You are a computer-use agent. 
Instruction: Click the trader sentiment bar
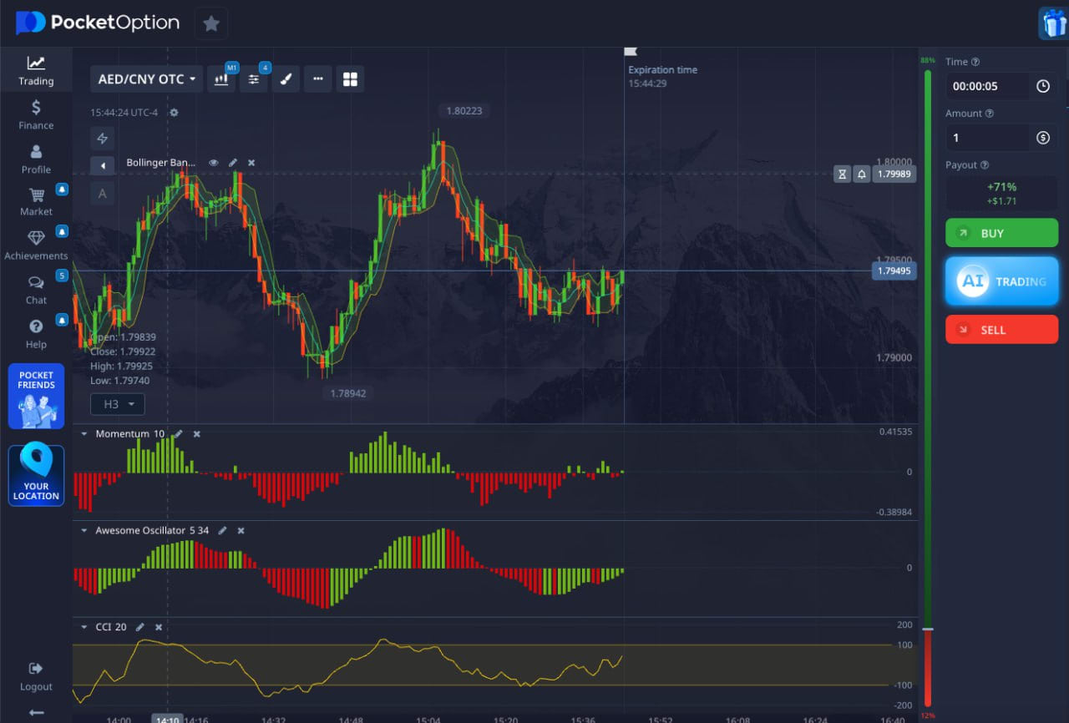pyautogui.click(x=928, y=388)
